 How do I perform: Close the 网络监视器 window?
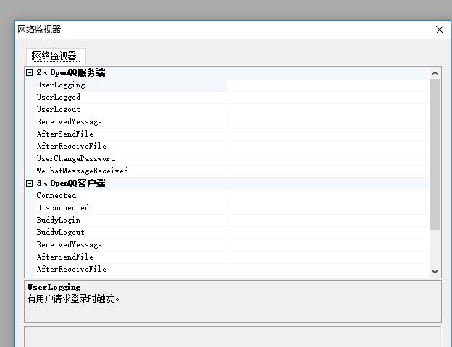point(439,30)
